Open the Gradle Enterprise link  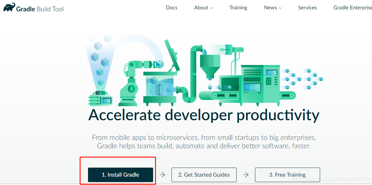353,8
